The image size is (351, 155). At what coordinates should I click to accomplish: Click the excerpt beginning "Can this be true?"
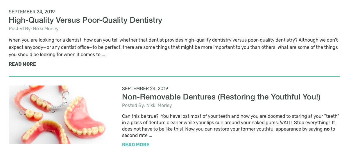coord(231,126)
